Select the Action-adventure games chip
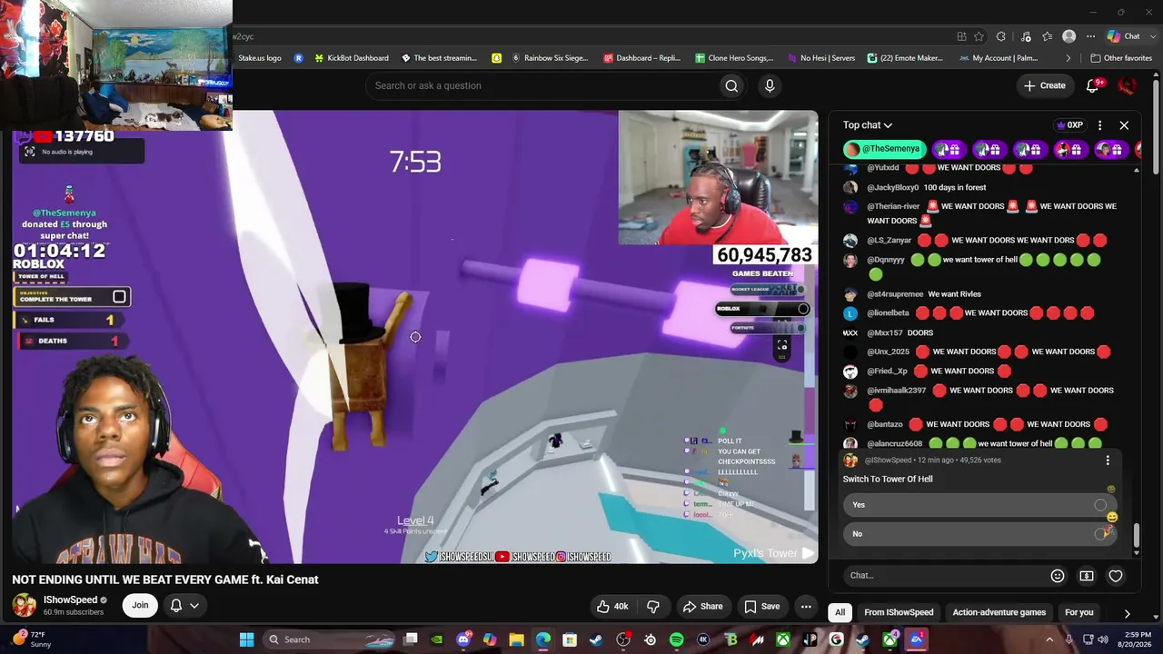The width and height of the screenshot is (1163, 654). click(x=999, y=612)
